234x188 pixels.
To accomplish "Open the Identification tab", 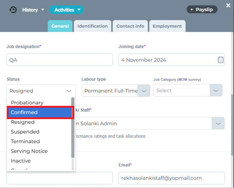I will point(93,26).
